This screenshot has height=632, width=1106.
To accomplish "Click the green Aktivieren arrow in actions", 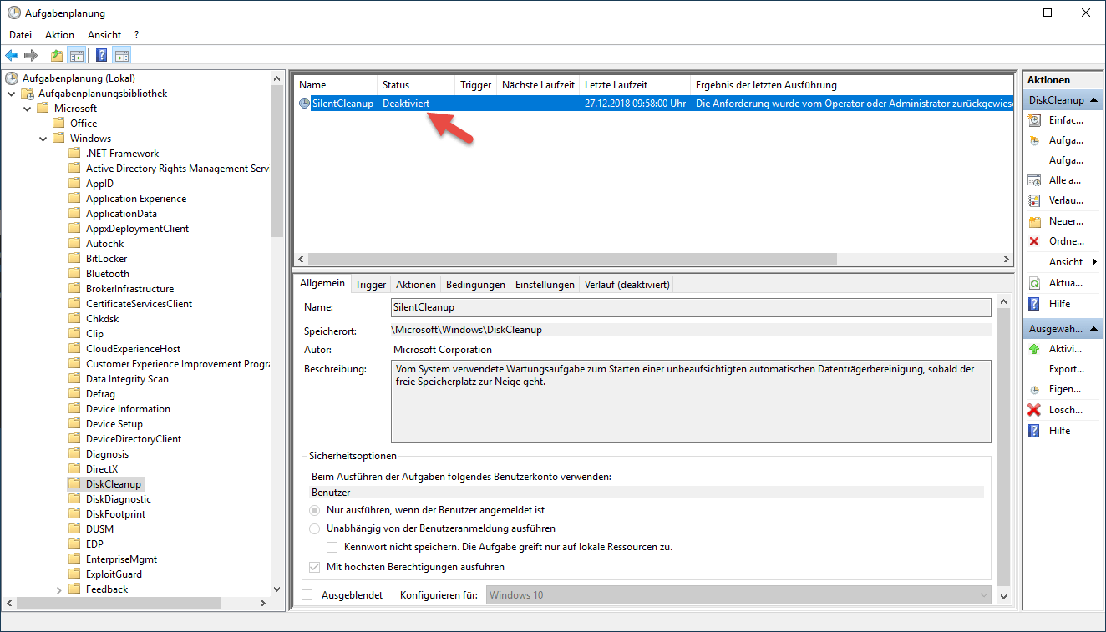I will [x=1034, y=349].
